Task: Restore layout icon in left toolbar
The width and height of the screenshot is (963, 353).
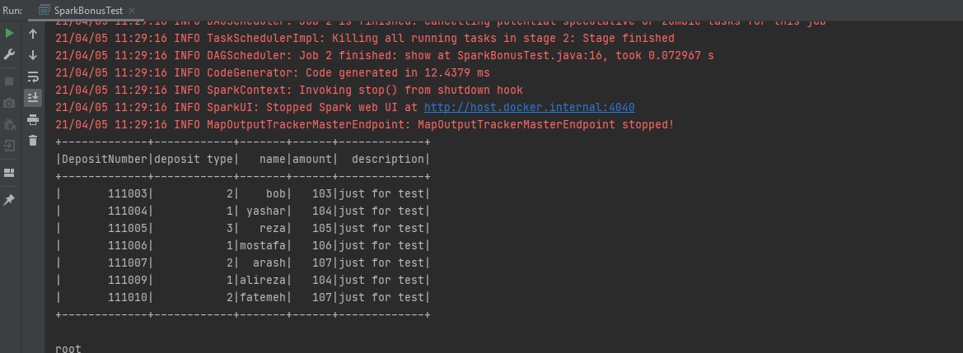Action: (9, 173)
